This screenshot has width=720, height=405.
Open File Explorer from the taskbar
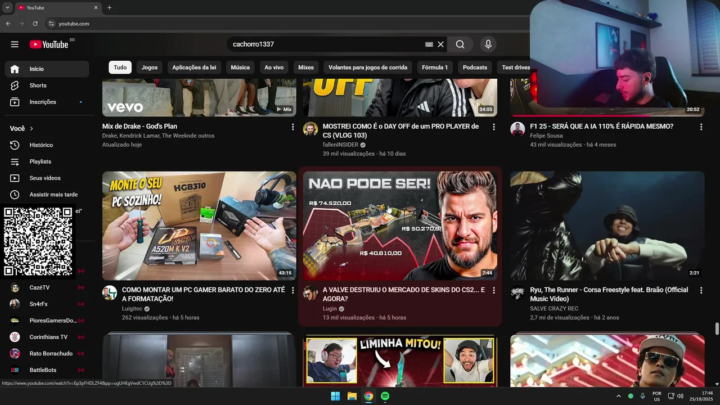352,396
